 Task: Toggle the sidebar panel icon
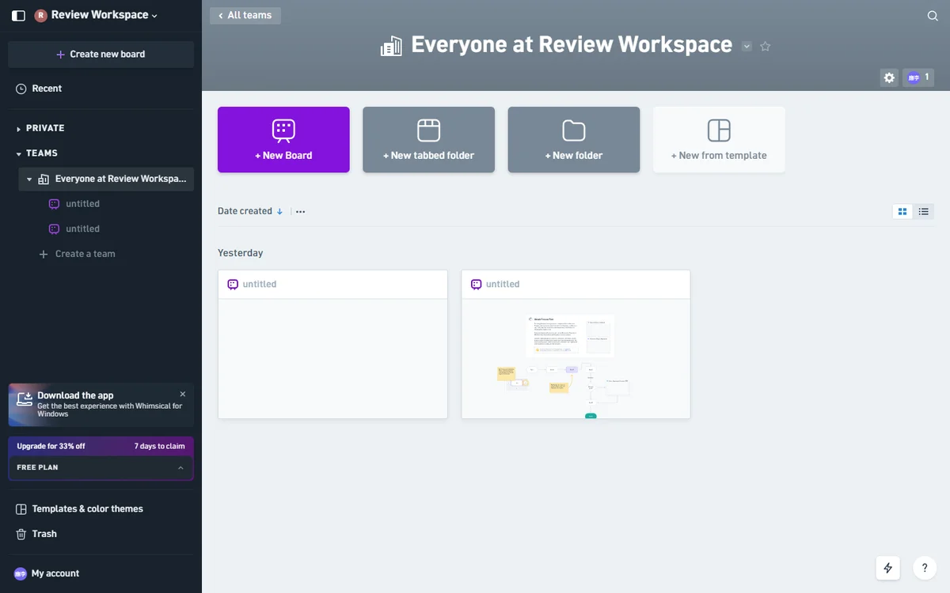[18, 15]
